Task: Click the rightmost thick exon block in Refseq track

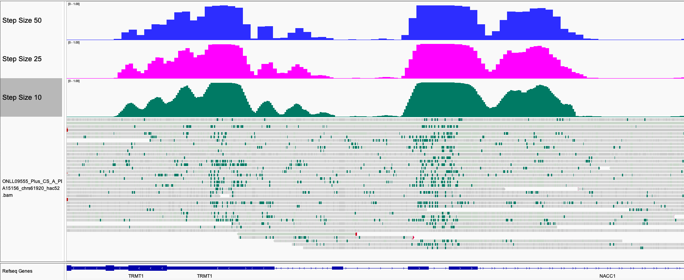Action: [x=463, y=268]
